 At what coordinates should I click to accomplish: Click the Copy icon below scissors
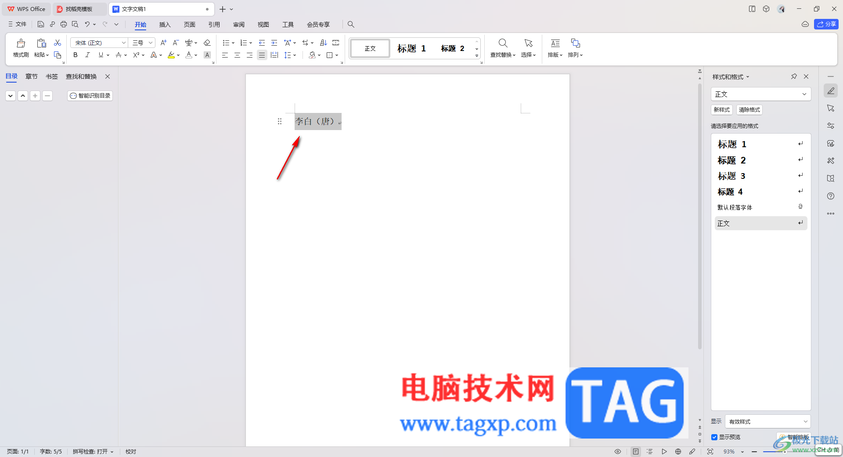pos(58,55)
